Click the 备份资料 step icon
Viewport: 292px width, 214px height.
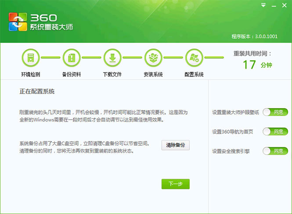point(72,58)
